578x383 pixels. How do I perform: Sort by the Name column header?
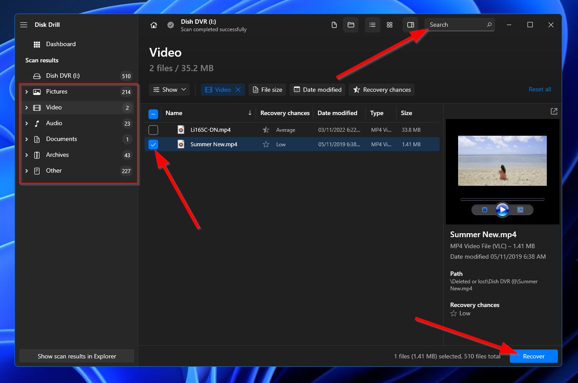(x=174, y=113)
